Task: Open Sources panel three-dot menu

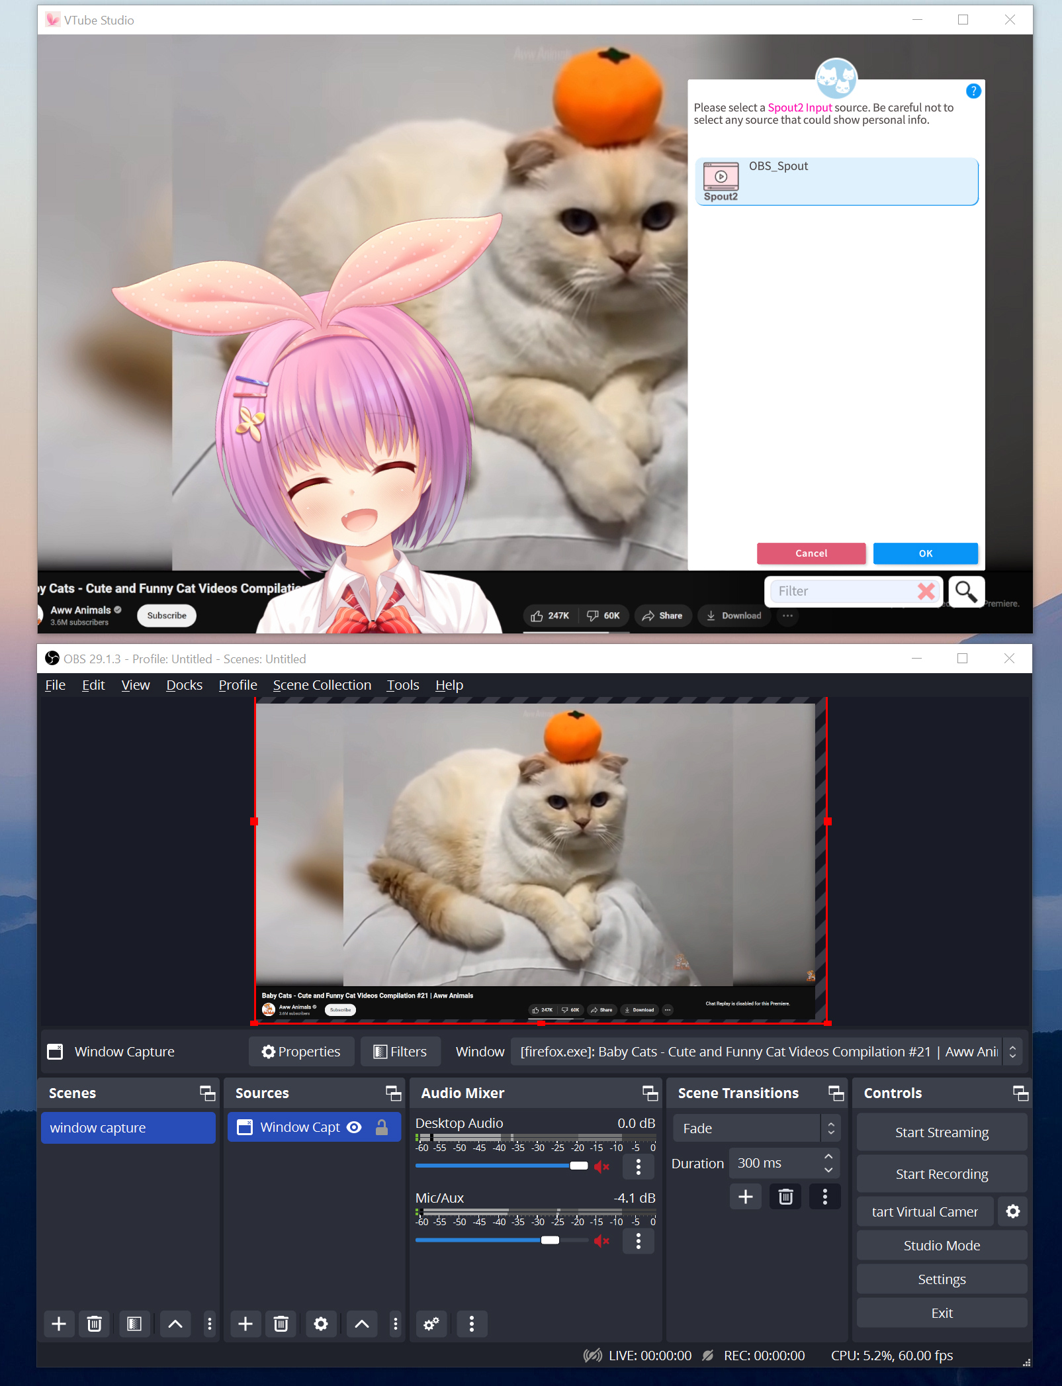Action: (x=396, y=1323)
